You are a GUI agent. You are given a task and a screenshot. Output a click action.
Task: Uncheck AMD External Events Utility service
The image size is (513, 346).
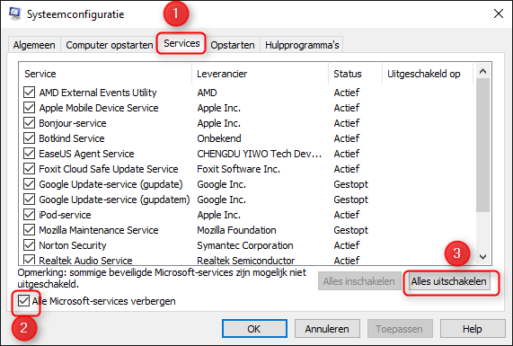29,93
